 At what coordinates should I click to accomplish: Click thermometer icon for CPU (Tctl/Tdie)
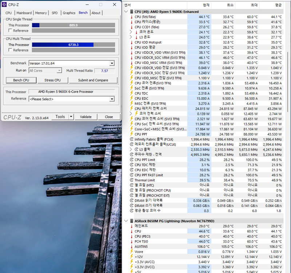pos(132,17)
